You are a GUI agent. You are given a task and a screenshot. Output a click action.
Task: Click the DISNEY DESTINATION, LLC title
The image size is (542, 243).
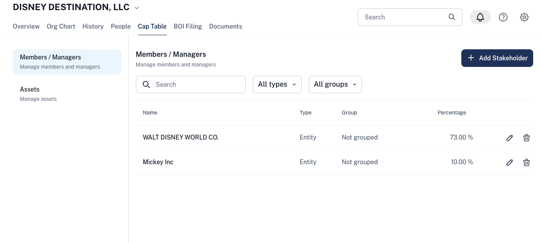[x=71, y=7]
